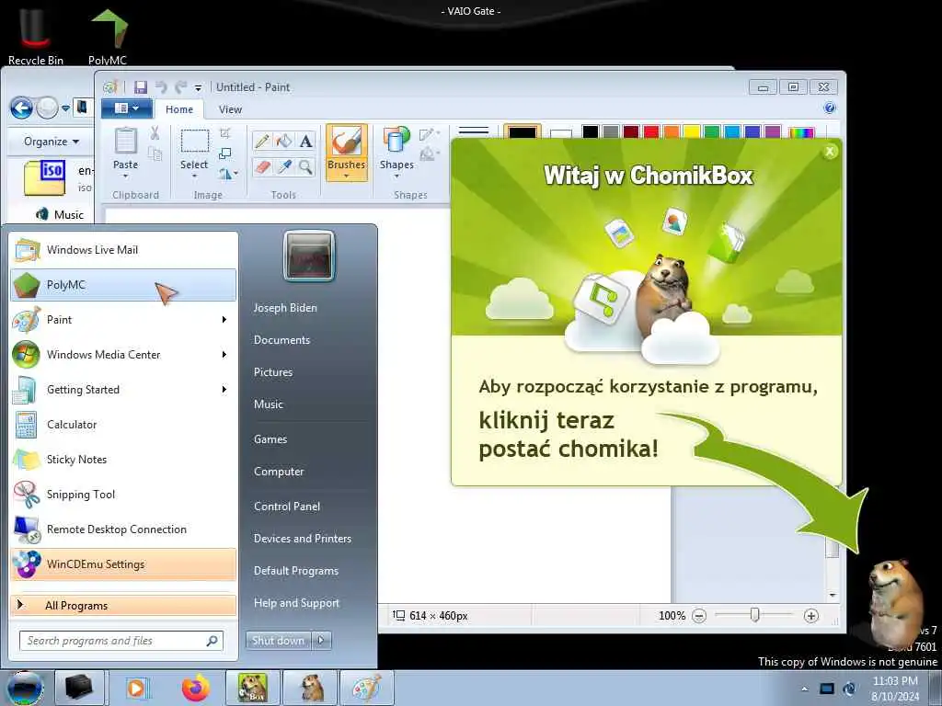
Task: Show All Programs list
Action: 124,605
